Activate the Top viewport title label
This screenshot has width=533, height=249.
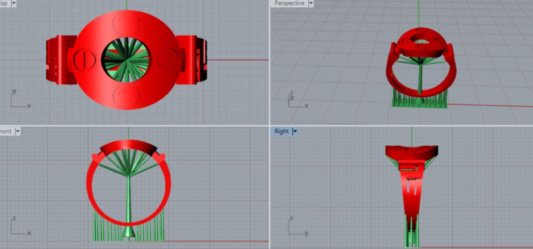(x=4, y=3)
